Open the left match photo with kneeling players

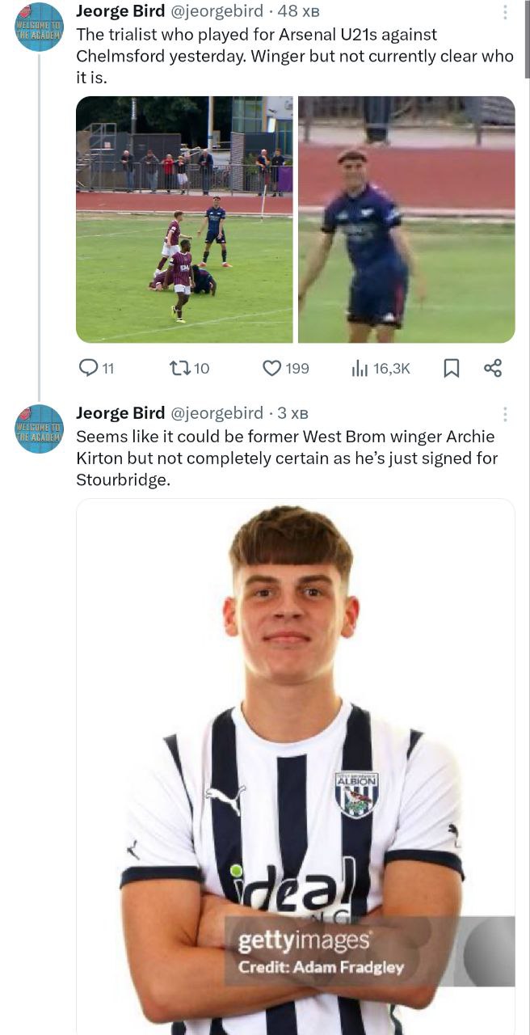point(184,219)
